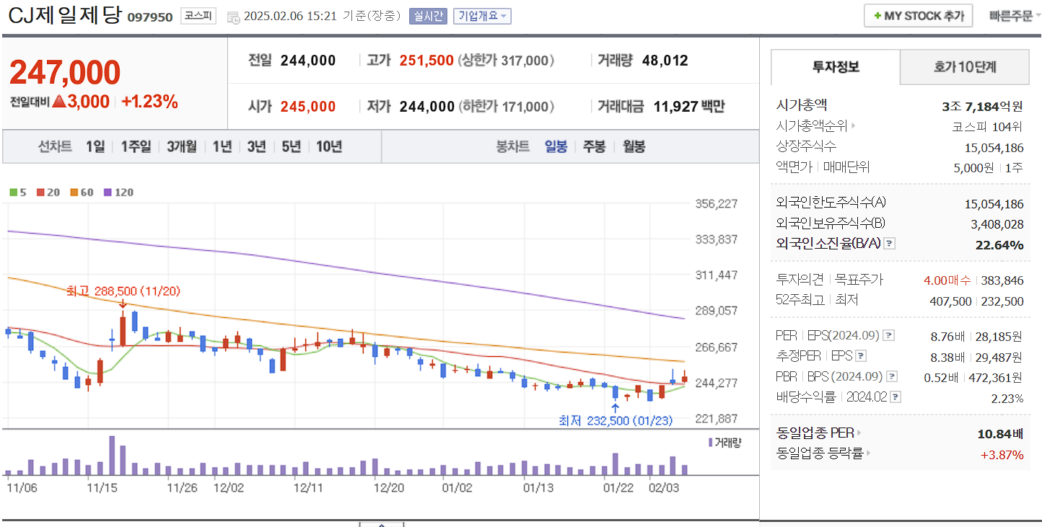Click the help icon beside EPS(2024.09)

888,335
